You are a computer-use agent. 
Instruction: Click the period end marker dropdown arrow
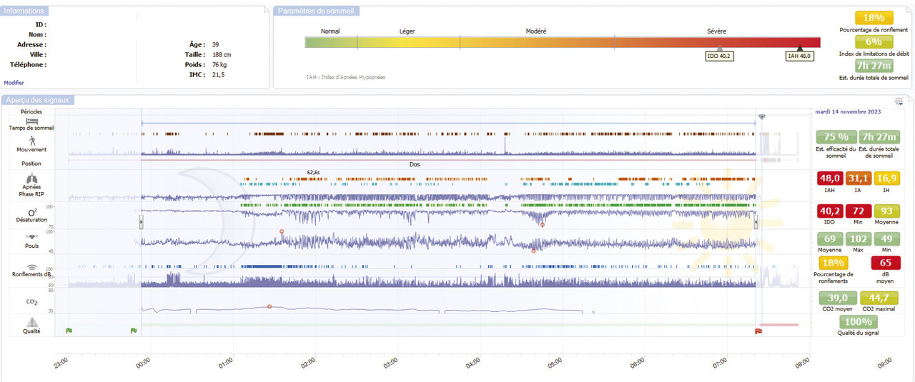762,116
